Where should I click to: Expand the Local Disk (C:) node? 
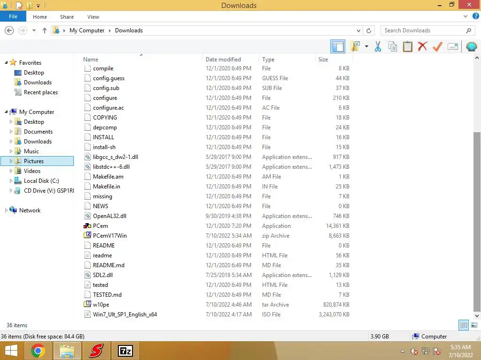(x=11, y=180)
